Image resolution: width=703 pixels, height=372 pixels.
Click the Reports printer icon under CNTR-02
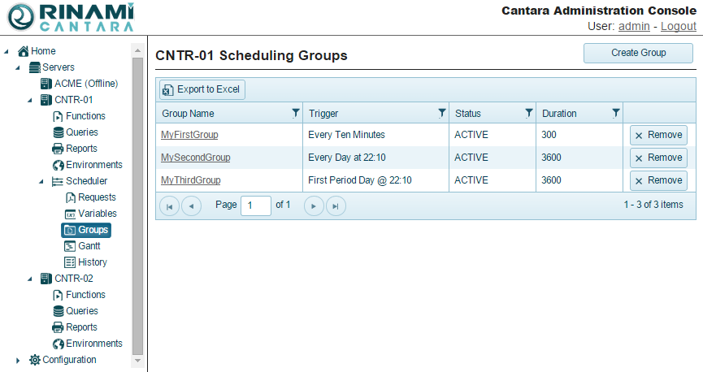59,327
